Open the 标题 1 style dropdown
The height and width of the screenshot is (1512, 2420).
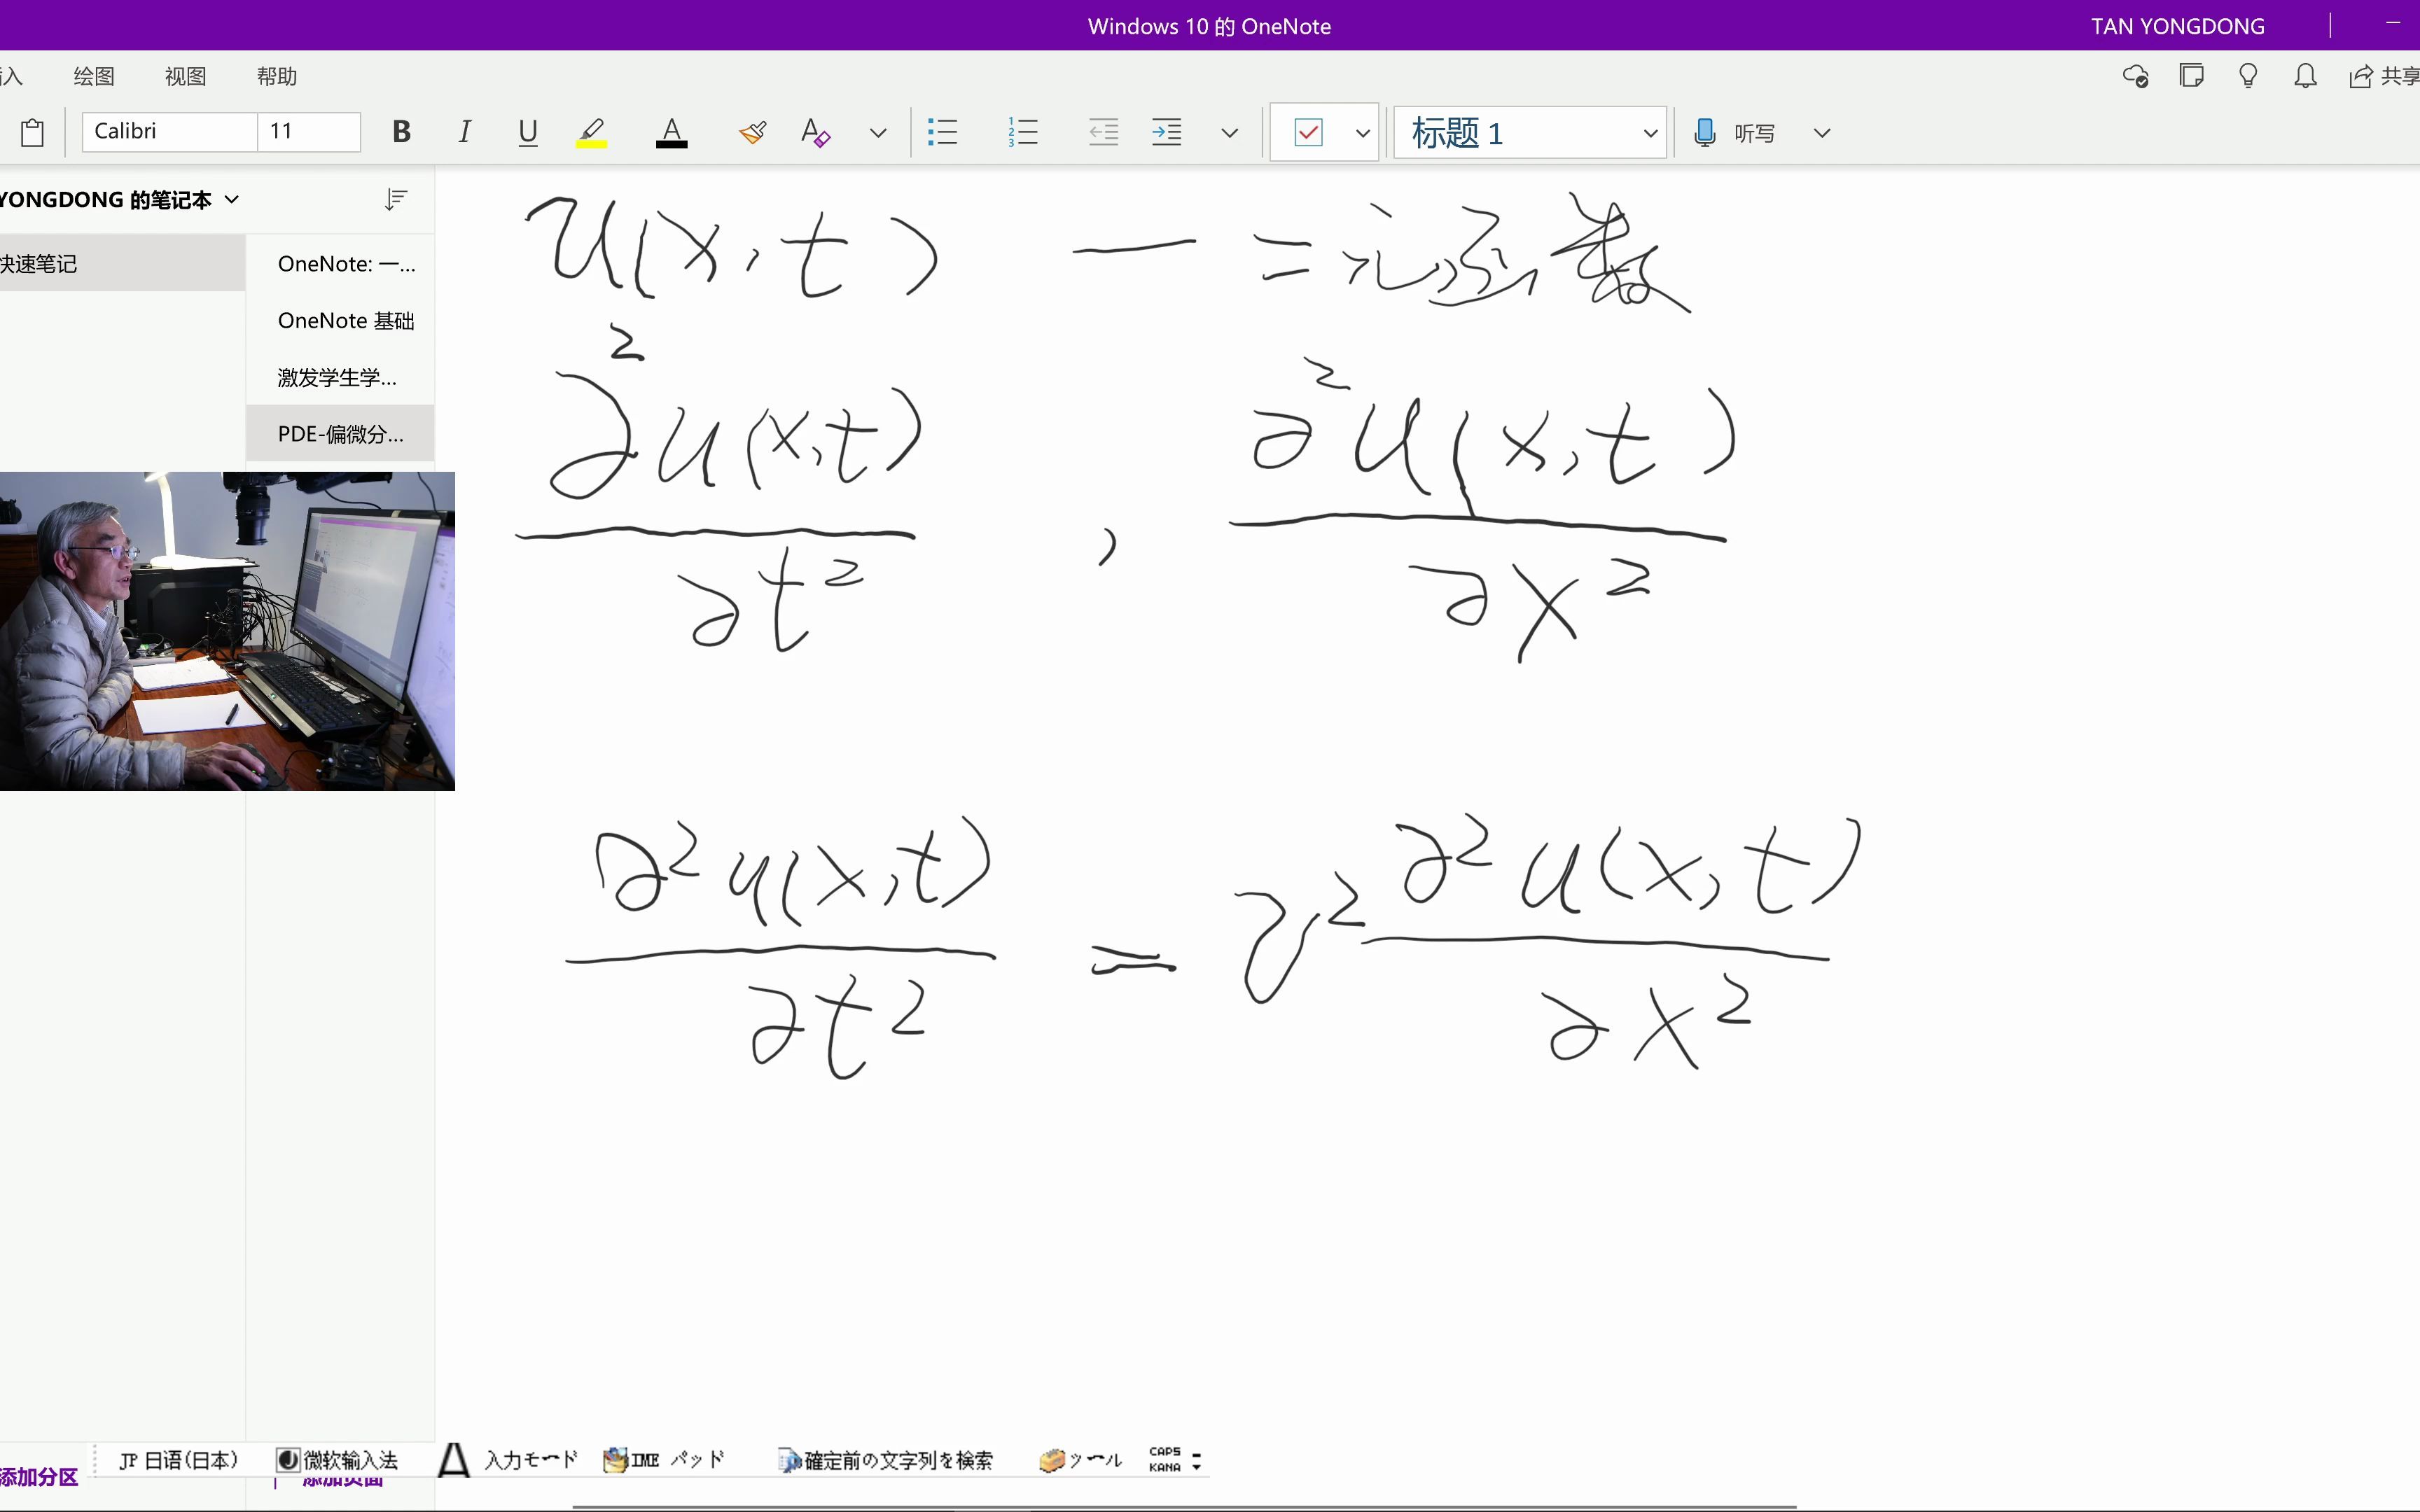pos(1649,133)
